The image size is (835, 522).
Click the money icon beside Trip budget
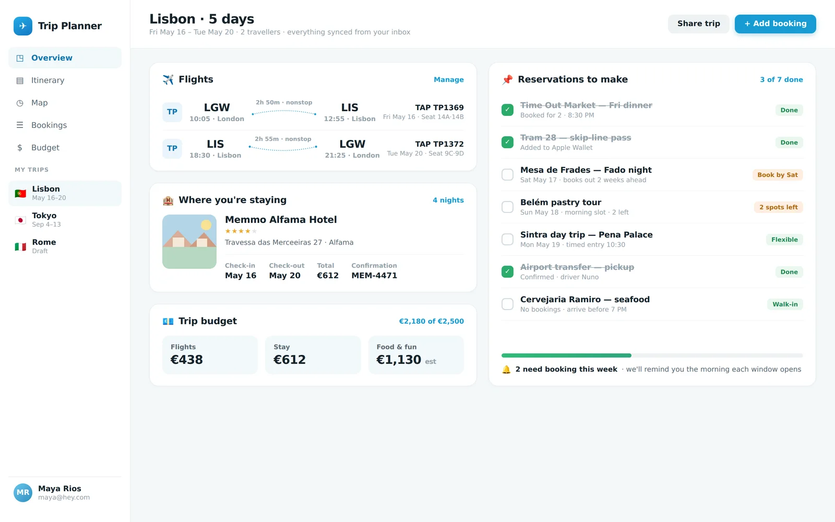coord(168,321)
